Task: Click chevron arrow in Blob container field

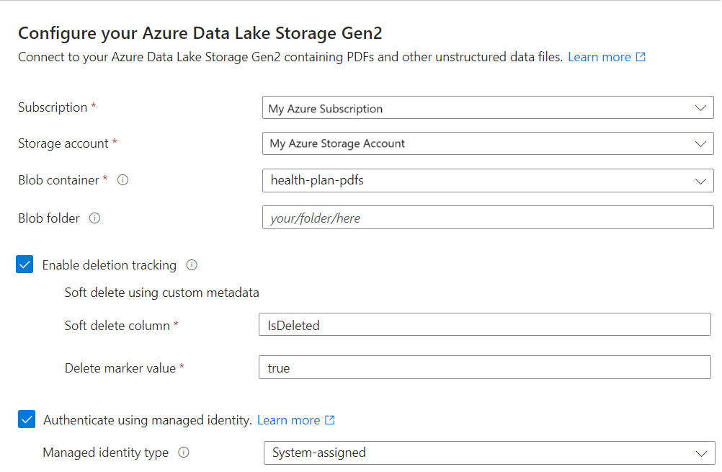Action: [700, 181]
